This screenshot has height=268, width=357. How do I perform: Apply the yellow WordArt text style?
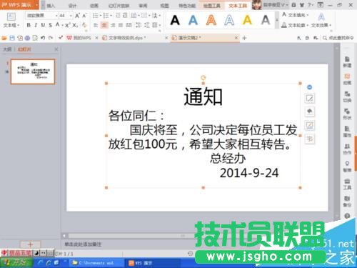click(x=247, y=20)
